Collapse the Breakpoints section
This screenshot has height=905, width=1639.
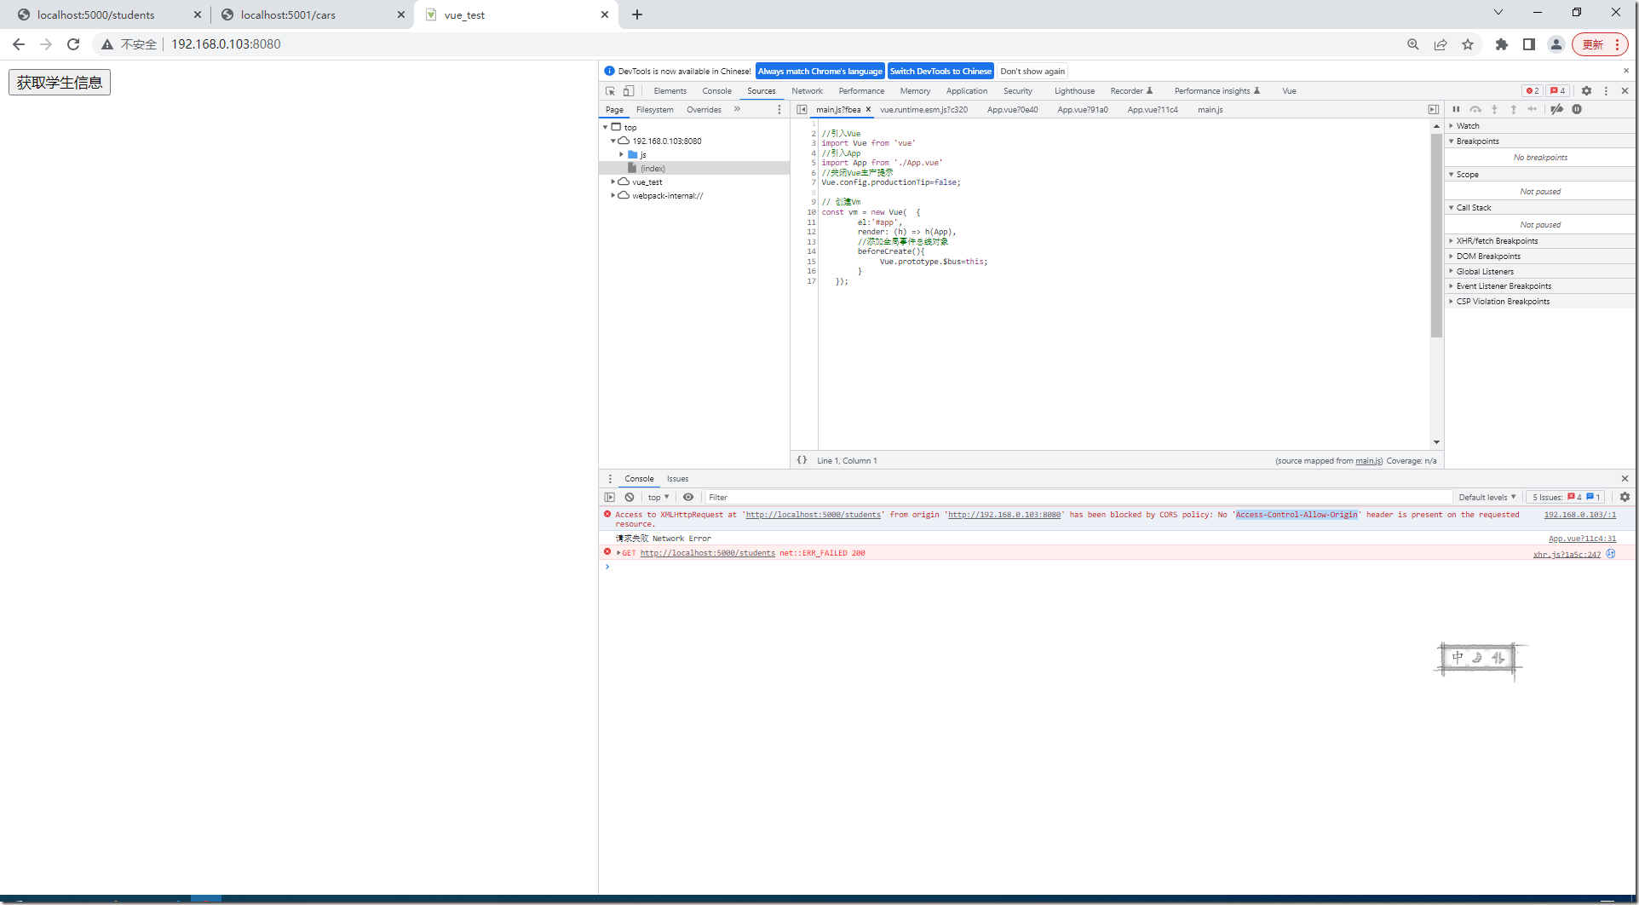tap(1540, 141)
